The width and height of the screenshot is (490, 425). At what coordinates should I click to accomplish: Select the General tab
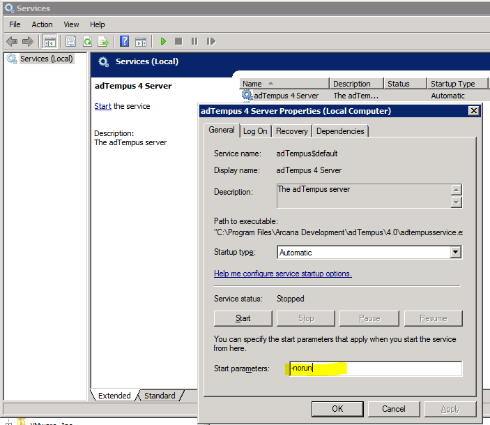click(x=222, y=131)
